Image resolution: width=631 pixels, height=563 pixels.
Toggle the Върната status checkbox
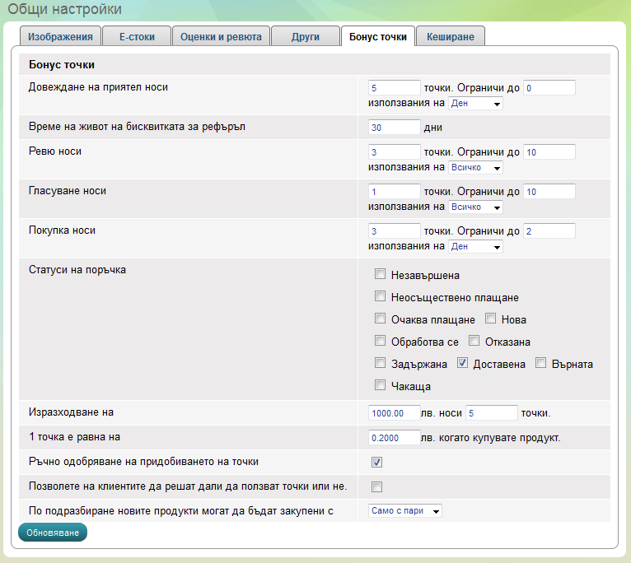(540, 363)
